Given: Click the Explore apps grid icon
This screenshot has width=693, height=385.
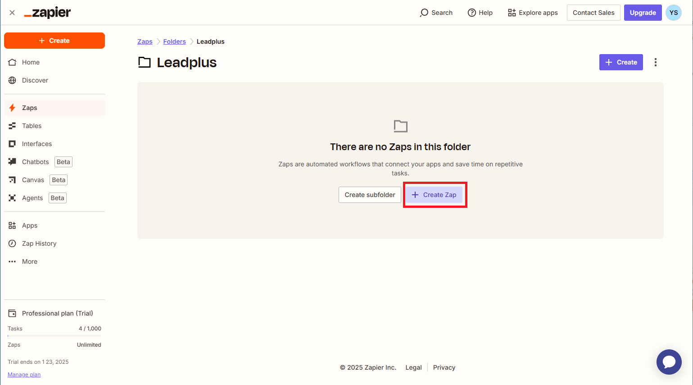Looking at the screenshot, I should click(512, 13).
